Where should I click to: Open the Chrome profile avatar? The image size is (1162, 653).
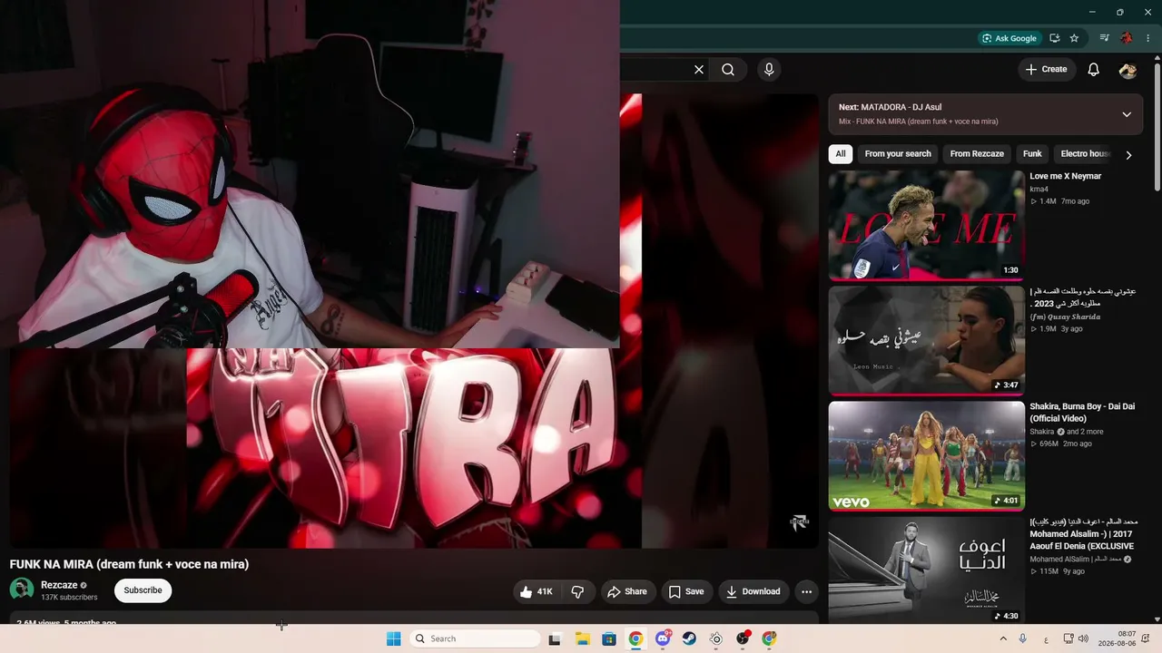(1127, 38)
